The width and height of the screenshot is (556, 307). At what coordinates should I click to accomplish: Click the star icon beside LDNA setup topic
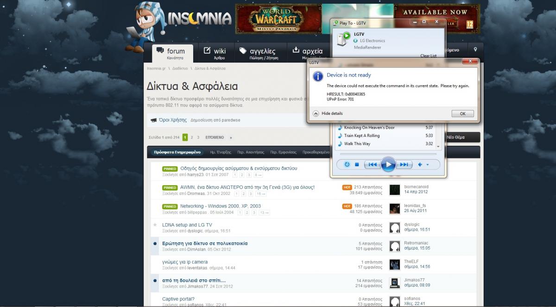tap(155, 225)
